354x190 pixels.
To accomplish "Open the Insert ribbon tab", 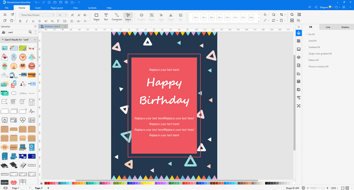I will [38, 8].
